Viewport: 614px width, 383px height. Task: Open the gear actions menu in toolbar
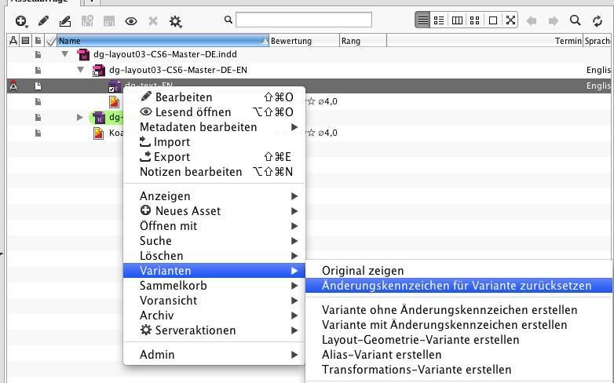pos(175,20)
